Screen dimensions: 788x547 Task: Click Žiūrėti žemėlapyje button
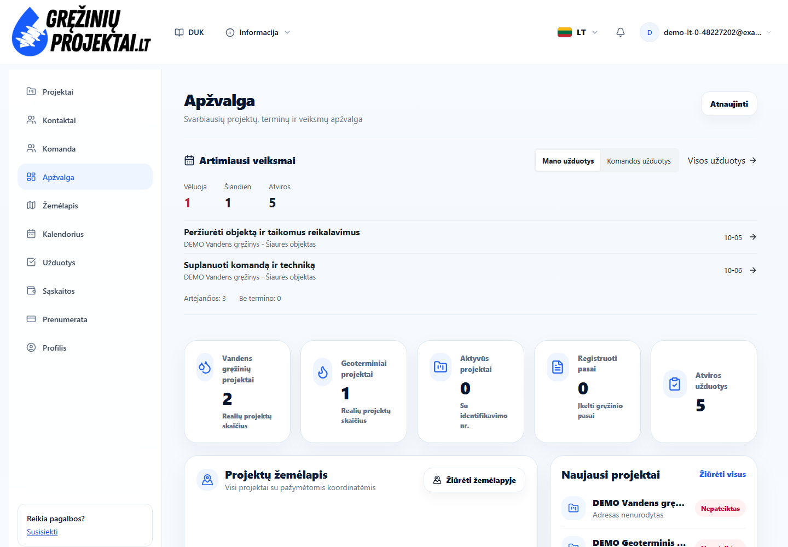pos(474,480)
